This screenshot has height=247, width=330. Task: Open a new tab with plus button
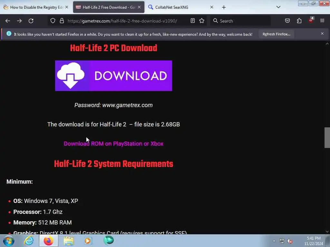click(224, 7)
